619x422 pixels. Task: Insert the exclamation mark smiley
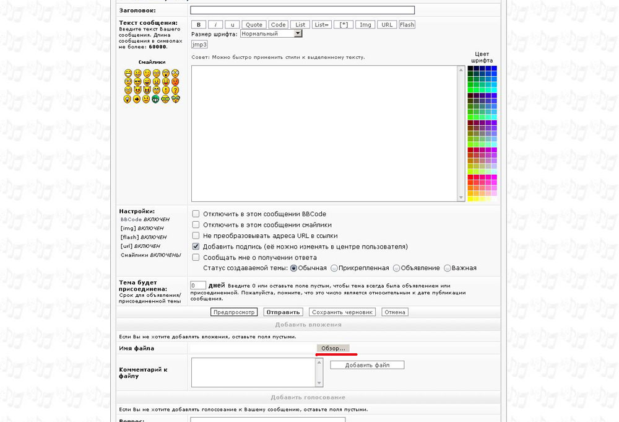tap(166, 90)
